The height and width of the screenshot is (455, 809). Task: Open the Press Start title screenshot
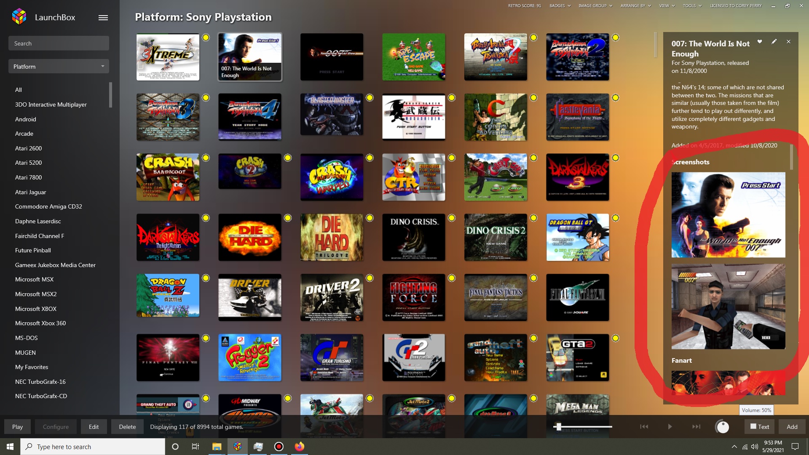(728, 215)
